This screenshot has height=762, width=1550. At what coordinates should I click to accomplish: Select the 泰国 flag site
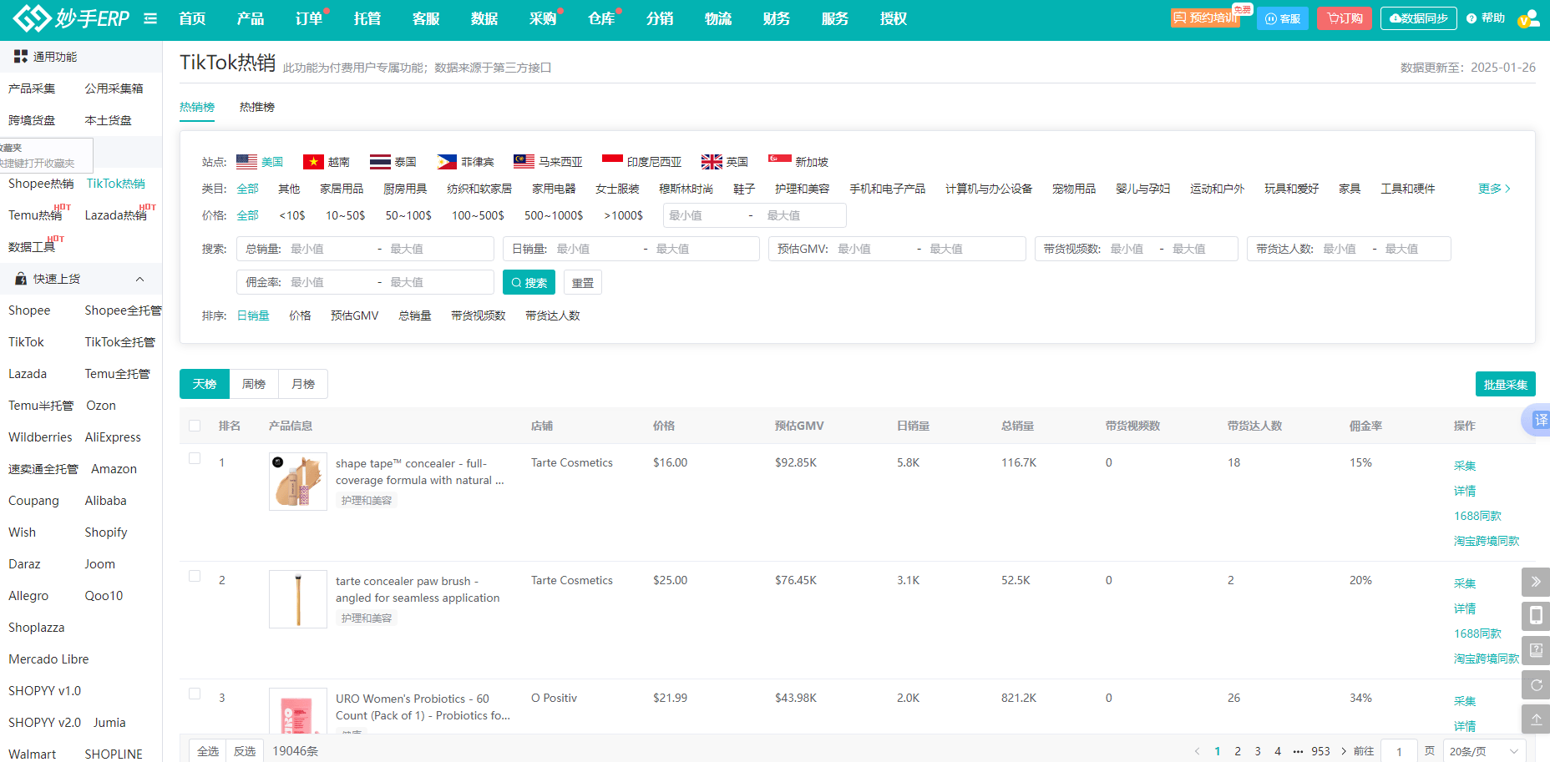[380, 162]
